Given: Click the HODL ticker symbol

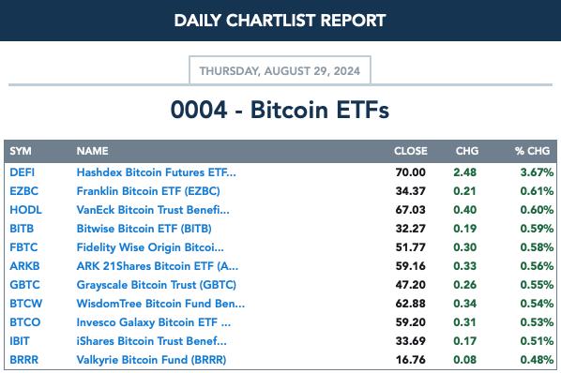Looking at the screenshot, I should click(x=25, y=210).
